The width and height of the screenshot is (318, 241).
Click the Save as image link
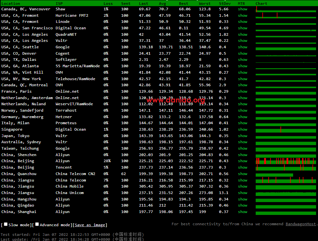[x=90, y=225]
